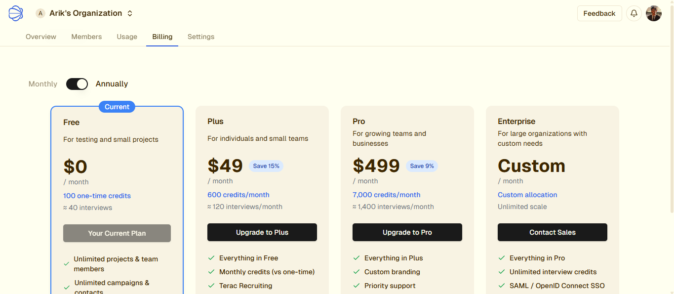Image resolution: width=674 pixels, height=294 pixels.
Task: Toggle the Monthly/Annually billing switch
Action: 77,84
